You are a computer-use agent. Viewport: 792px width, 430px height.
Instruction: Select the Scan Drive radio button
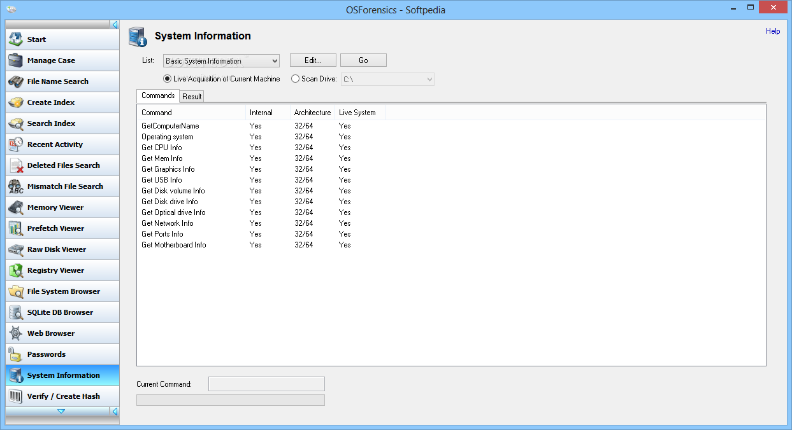click(295, 79)
